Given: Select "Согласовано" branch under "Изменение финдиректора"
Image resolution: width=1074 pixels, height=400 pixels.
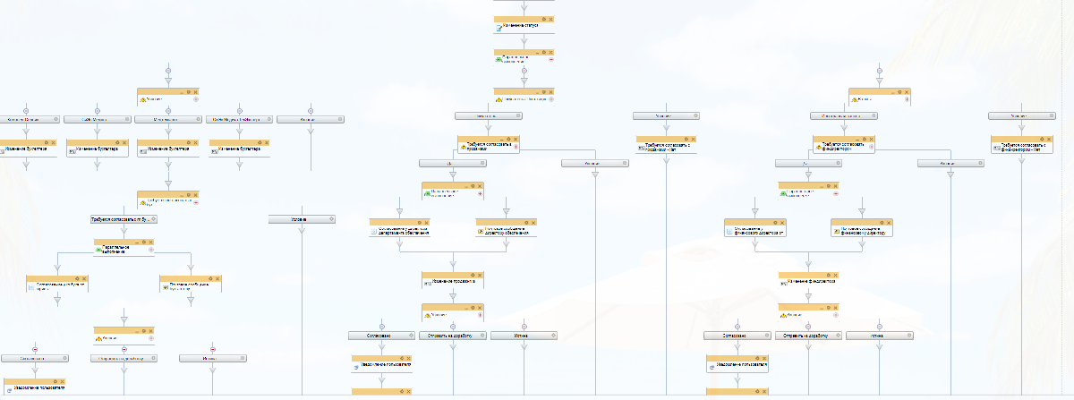Looking at the screenshot, I should click(x=737, y=336).
